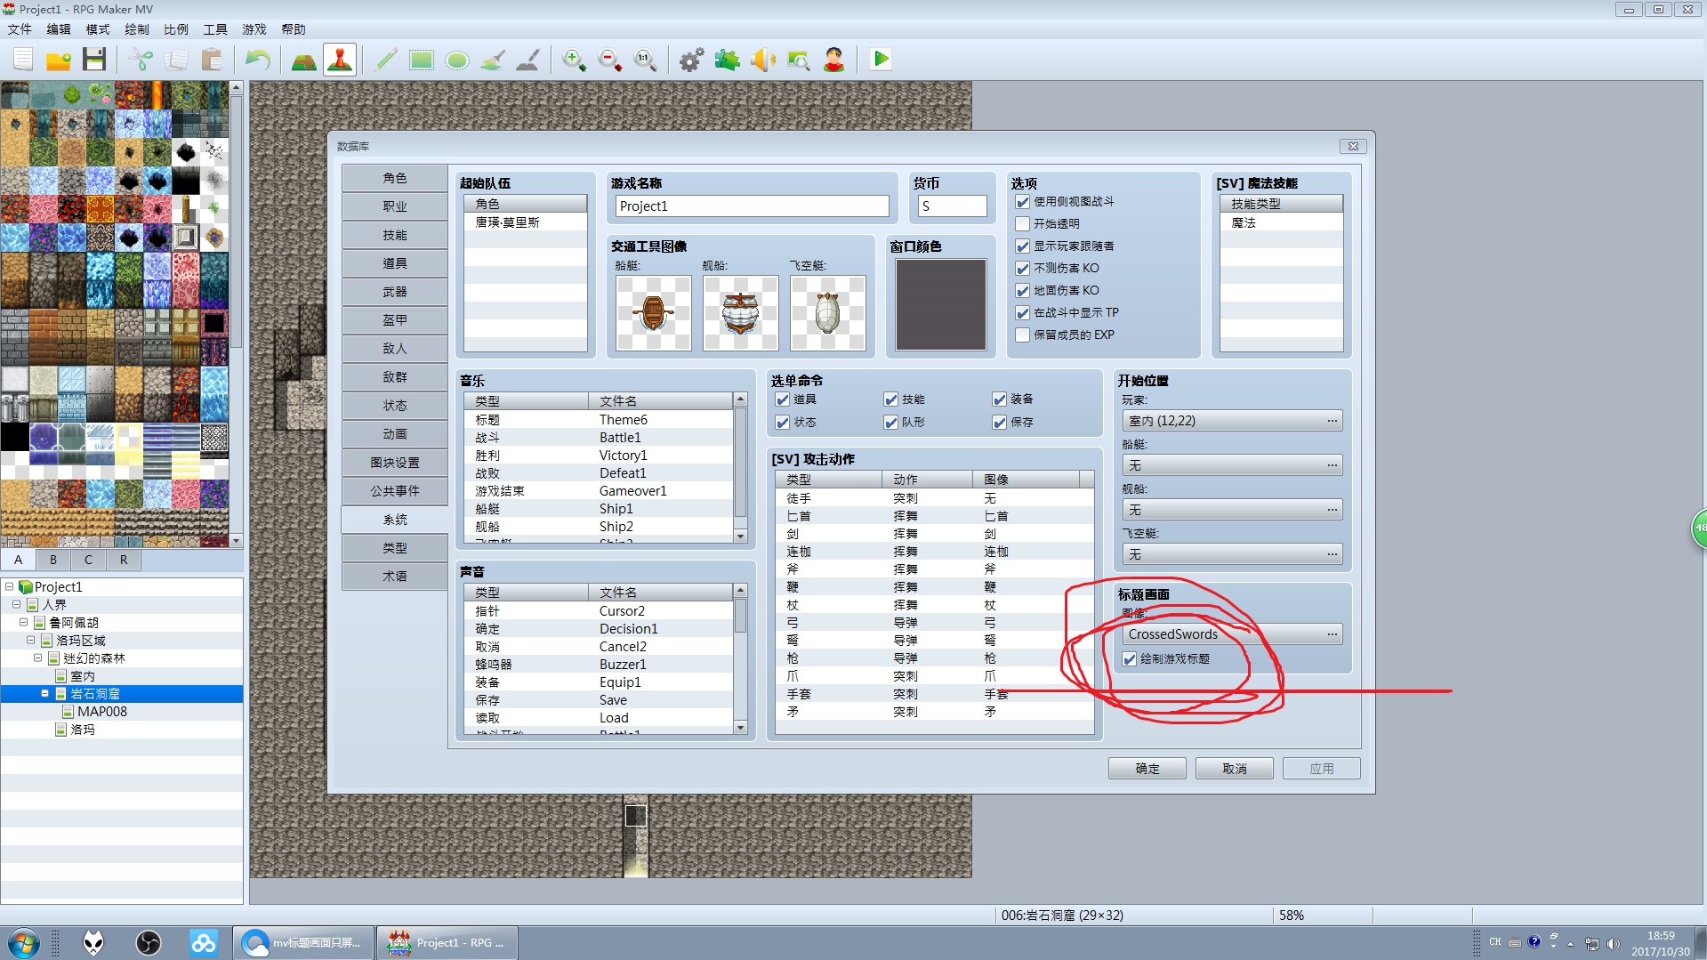Switch to the 术语 database tab
Image resolution: width=1707 pixels, height=960 pixels.
coord(395,577)
